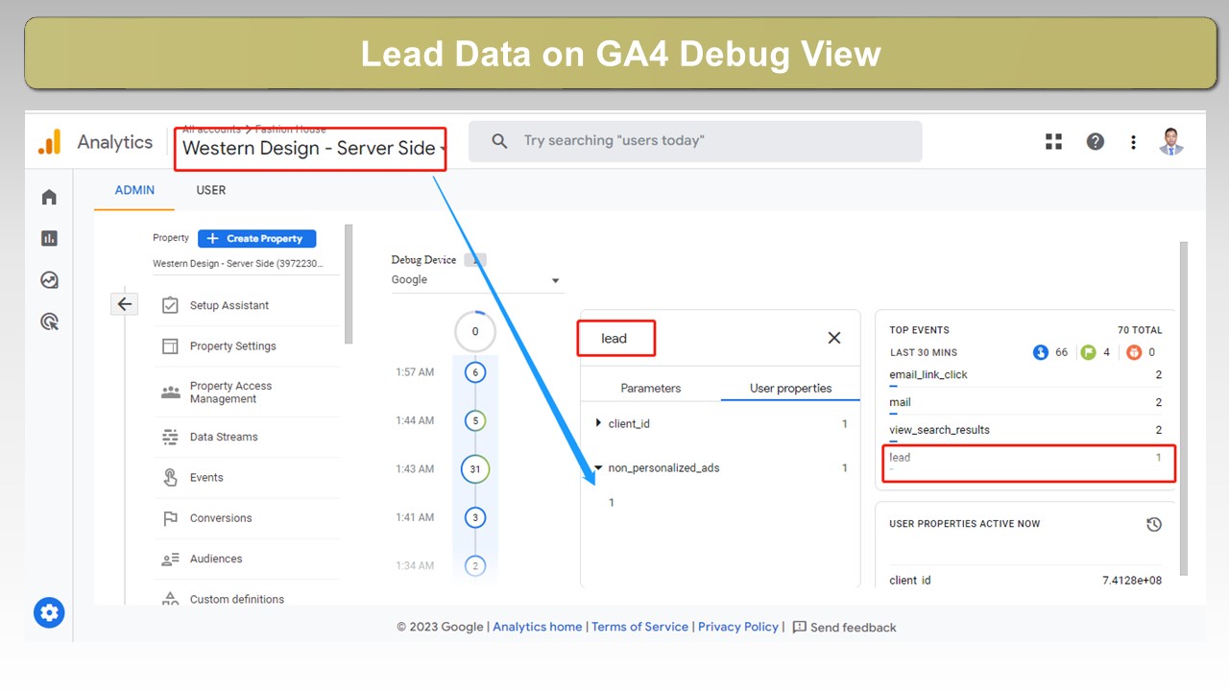Screen dimensions: 1229x691
Task: Open the Google Analytics logo home
Action: point(49,142)
